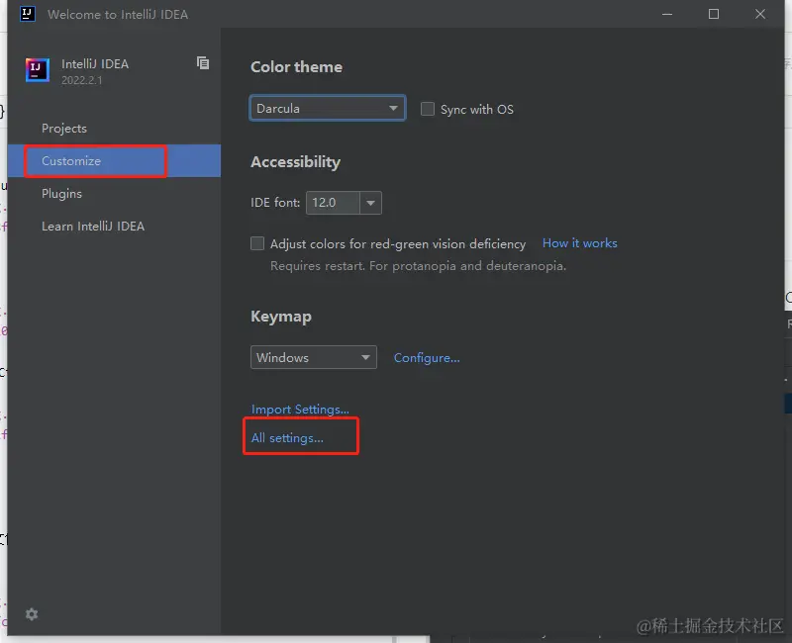792x643 pixels.
Task: Click the 2022.2.1 version text
Action: 82,80
